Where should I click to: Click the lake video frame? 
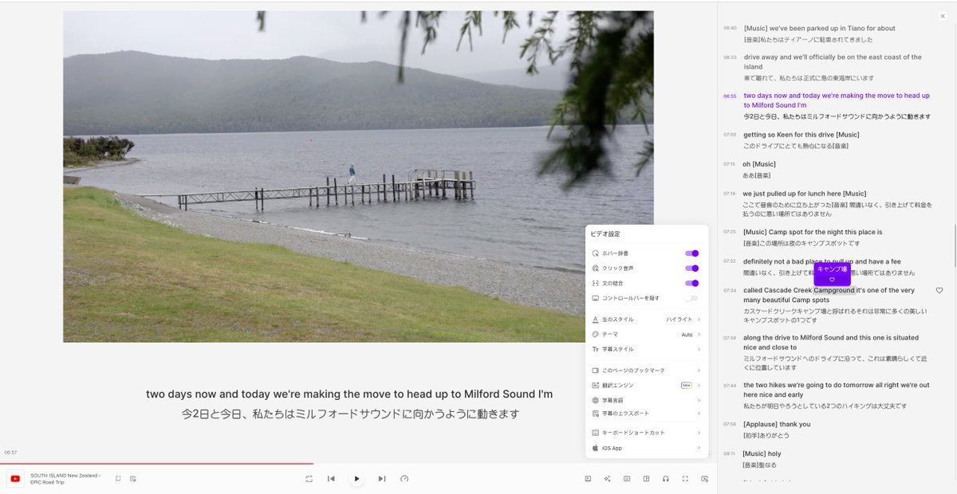[358, 176]
